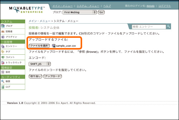
Task: Open the メイン・メニュー link in header
Action: tap(63, 6)
